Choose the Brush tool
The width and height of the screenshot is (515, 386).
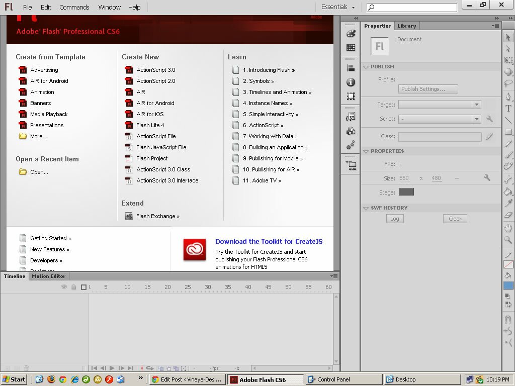point(508,155)
